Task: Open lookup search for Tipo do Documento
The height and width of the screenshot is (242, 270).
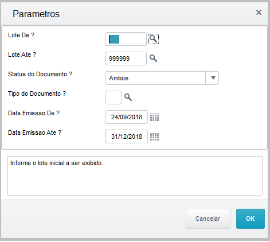Action: 128,97
